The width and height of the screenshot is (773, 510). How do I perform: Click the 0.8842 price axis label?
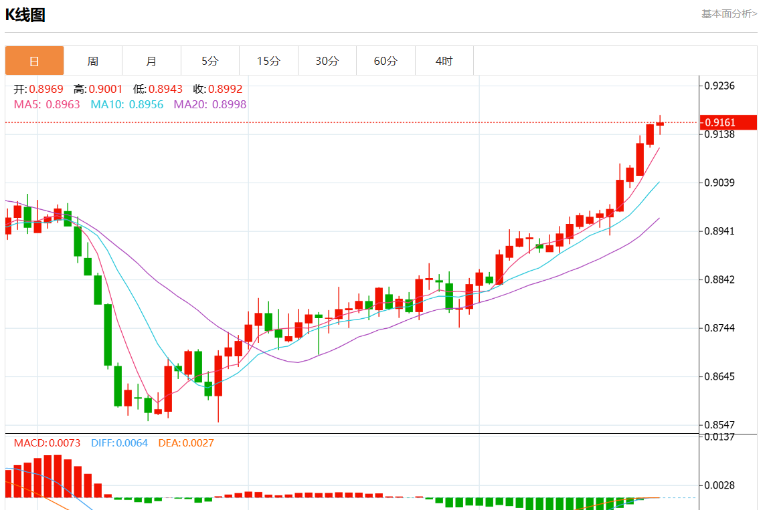click(x=719, y=279)
